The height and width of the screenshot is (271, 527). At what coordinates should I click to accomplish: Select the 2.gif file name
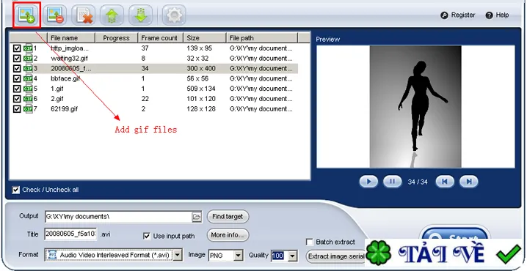(x=57, y=99)
